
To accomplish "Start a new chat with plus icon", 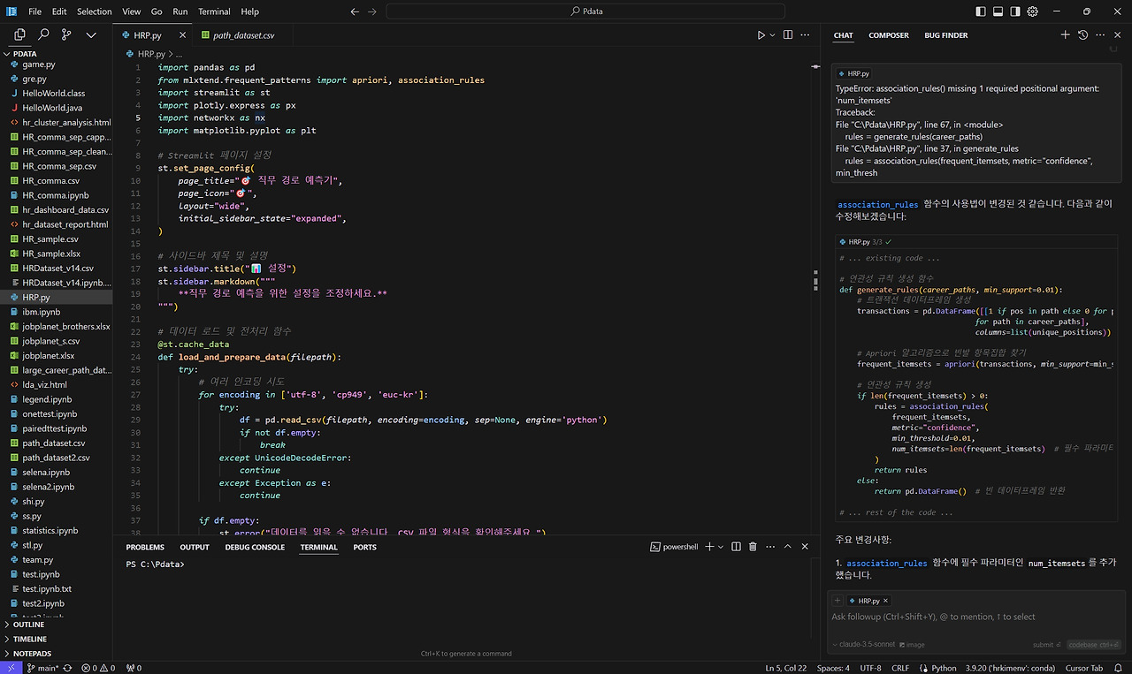I will tap(1065, 35).
